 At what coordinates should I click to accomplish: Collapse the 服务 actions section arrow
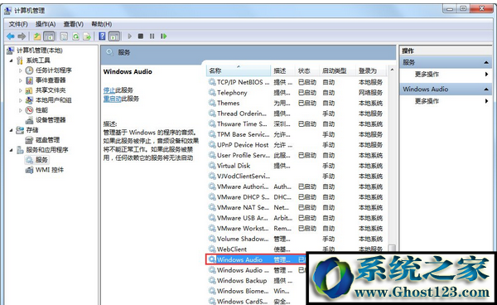(486, 62)
